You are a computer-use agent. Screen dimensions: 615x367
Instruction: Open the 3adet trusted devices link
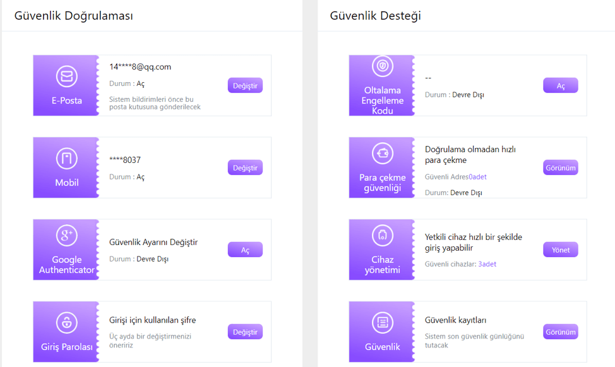coord(487,264)
